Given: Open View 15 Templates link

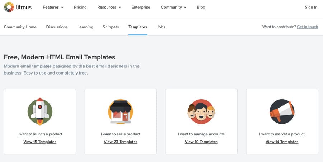Looking at the screenshot, I should (x=40, y=142).
